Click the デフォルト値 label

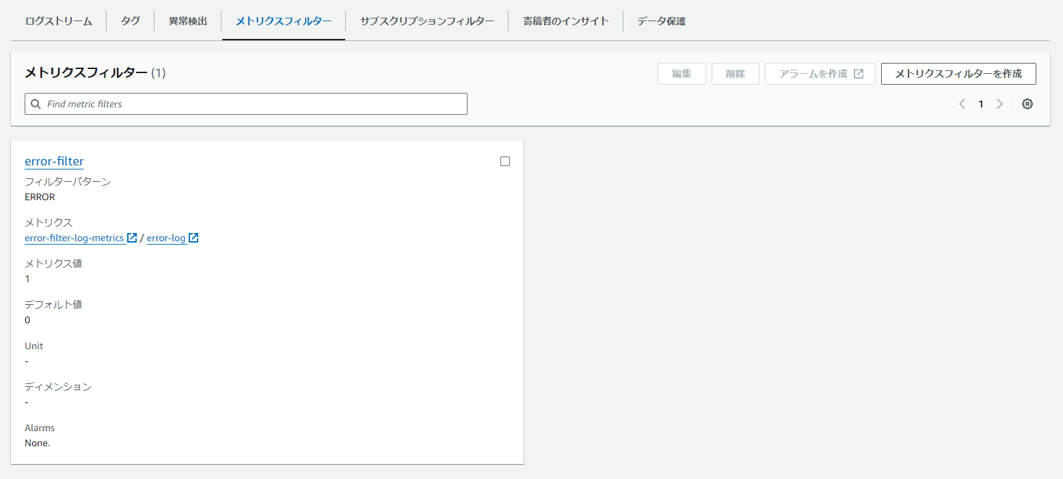coord(53,305)
